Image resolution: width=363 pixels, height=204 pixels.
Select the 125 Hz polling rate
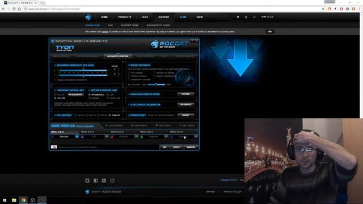(75, 115)
